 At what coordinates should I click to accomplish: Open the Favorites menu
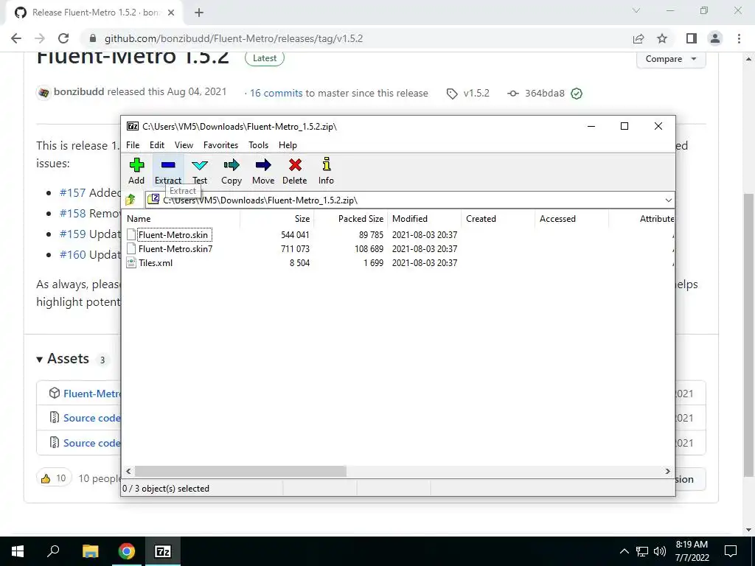220,145
